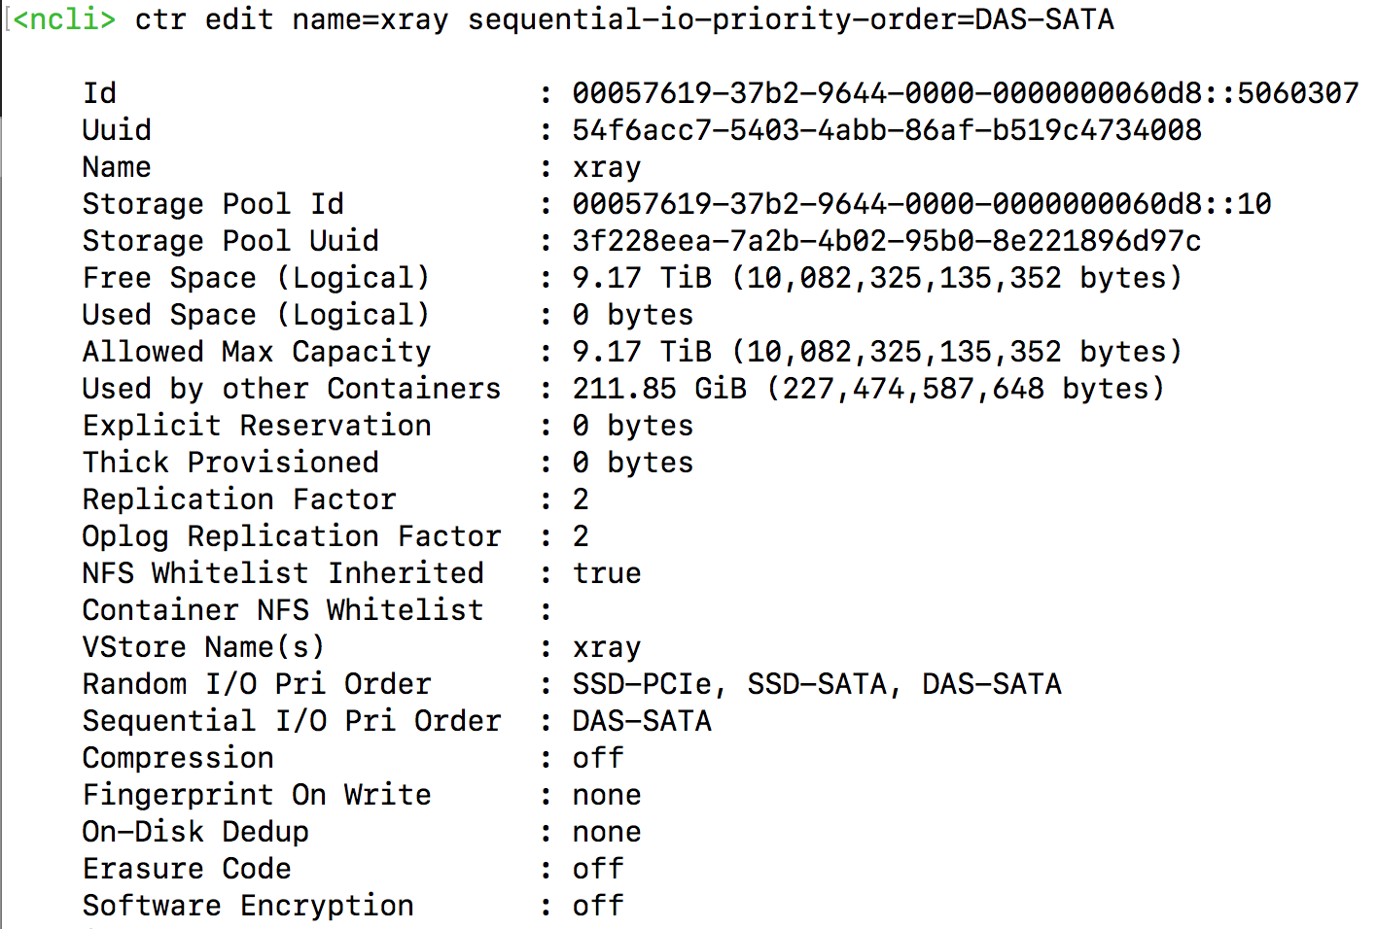Click the ncli prompt text

click(64, 19)
